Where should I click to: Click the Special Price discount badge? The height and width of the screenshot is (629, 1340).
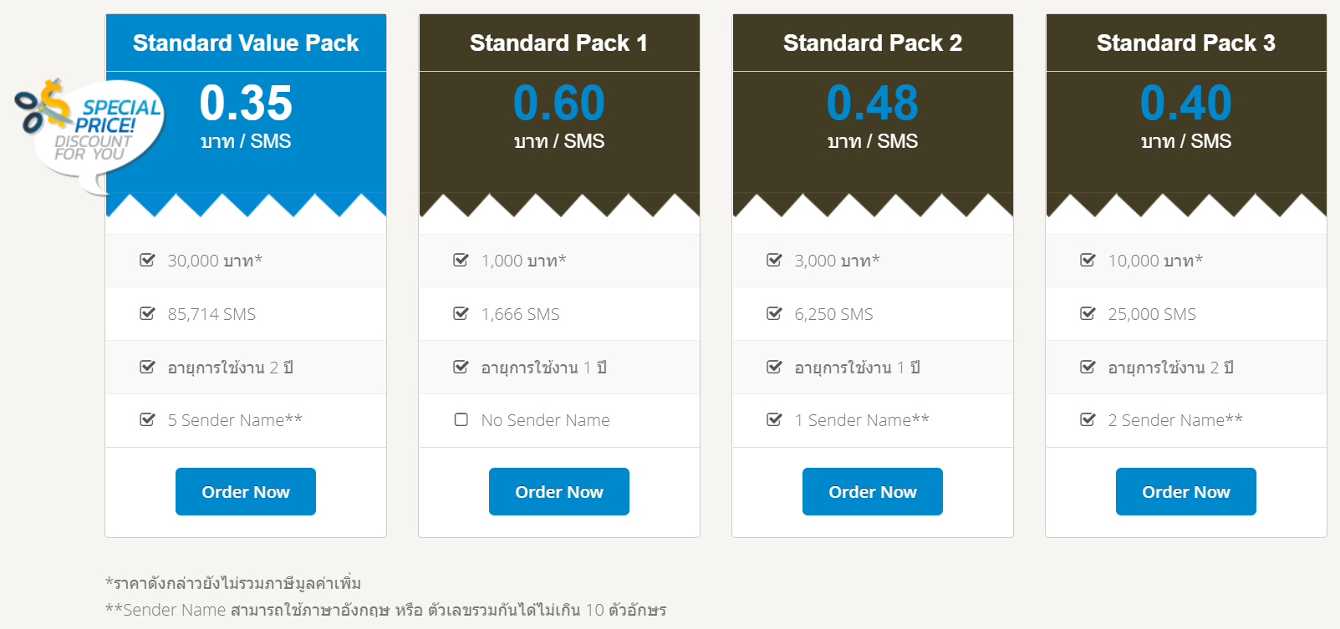(90, 134)
